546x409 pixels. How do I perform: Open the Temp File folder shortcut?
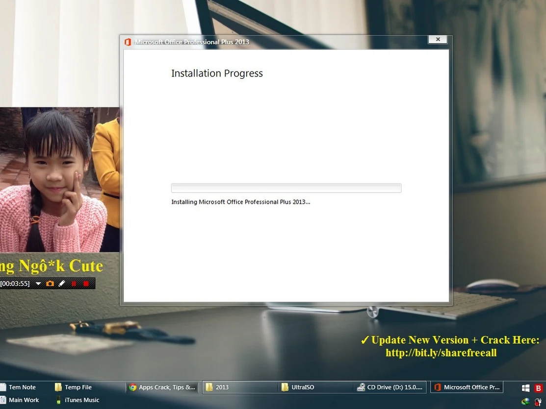click(74, 387)
